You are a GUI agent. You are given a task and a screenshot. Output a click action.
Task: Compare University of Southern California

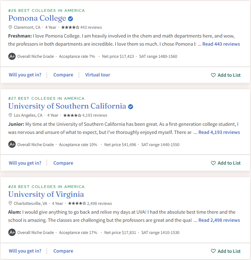63,163
